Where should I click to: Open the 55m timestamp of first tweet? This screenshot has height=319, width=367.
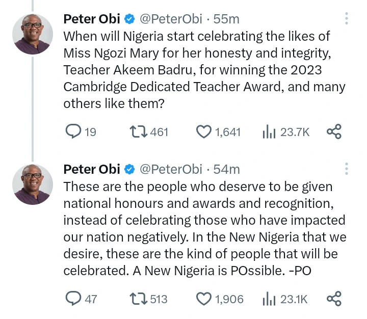click(226, 19)
